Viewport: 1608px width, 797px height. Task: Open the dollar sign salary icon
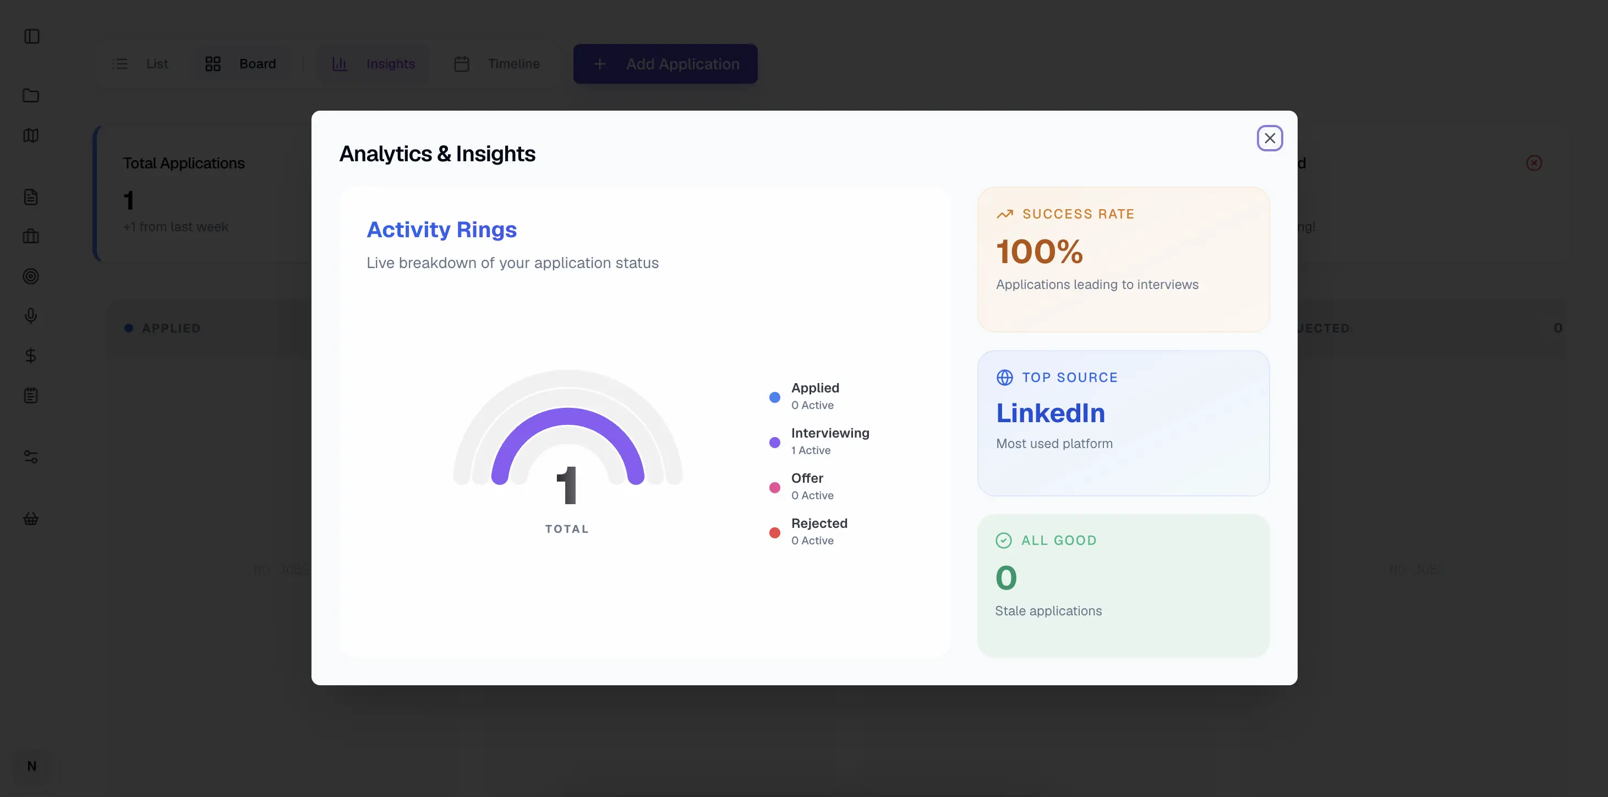pyautogui.click(x=31, y=356)
